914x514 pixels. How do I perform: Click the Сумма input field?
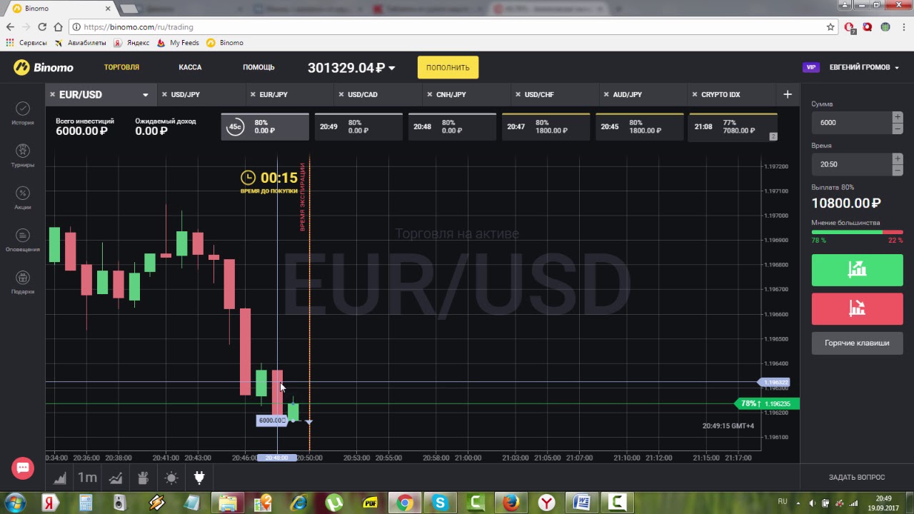point(851,123)
